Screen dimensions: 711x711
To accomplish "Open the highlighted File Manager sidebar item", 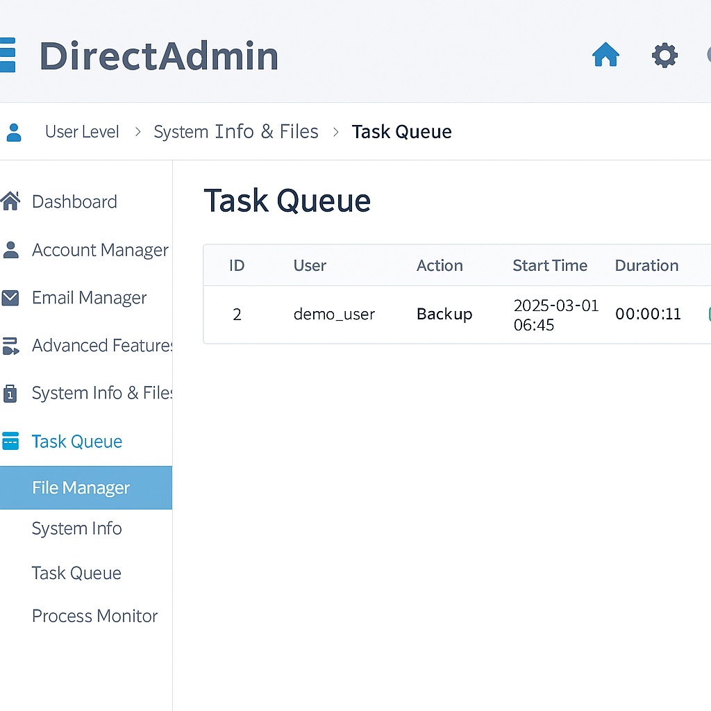I will (81, 488).
